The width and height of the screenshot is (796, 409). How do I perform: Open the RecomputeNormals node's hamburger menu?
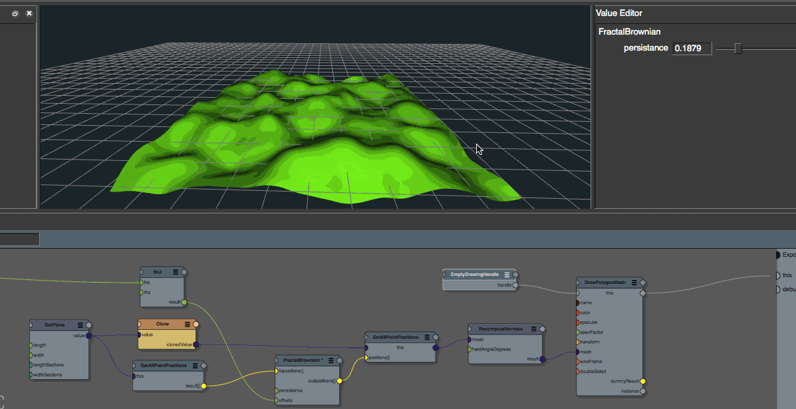[533, 329]
